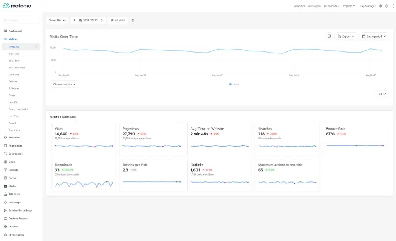The width and height of the screenshot is (396, 241).
Task: Click the Visits sparkline card
Action: coord(84,139)
